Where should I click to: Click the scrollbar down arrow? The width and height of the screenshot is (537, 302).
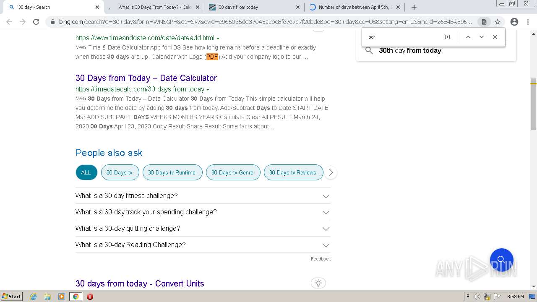534,286
